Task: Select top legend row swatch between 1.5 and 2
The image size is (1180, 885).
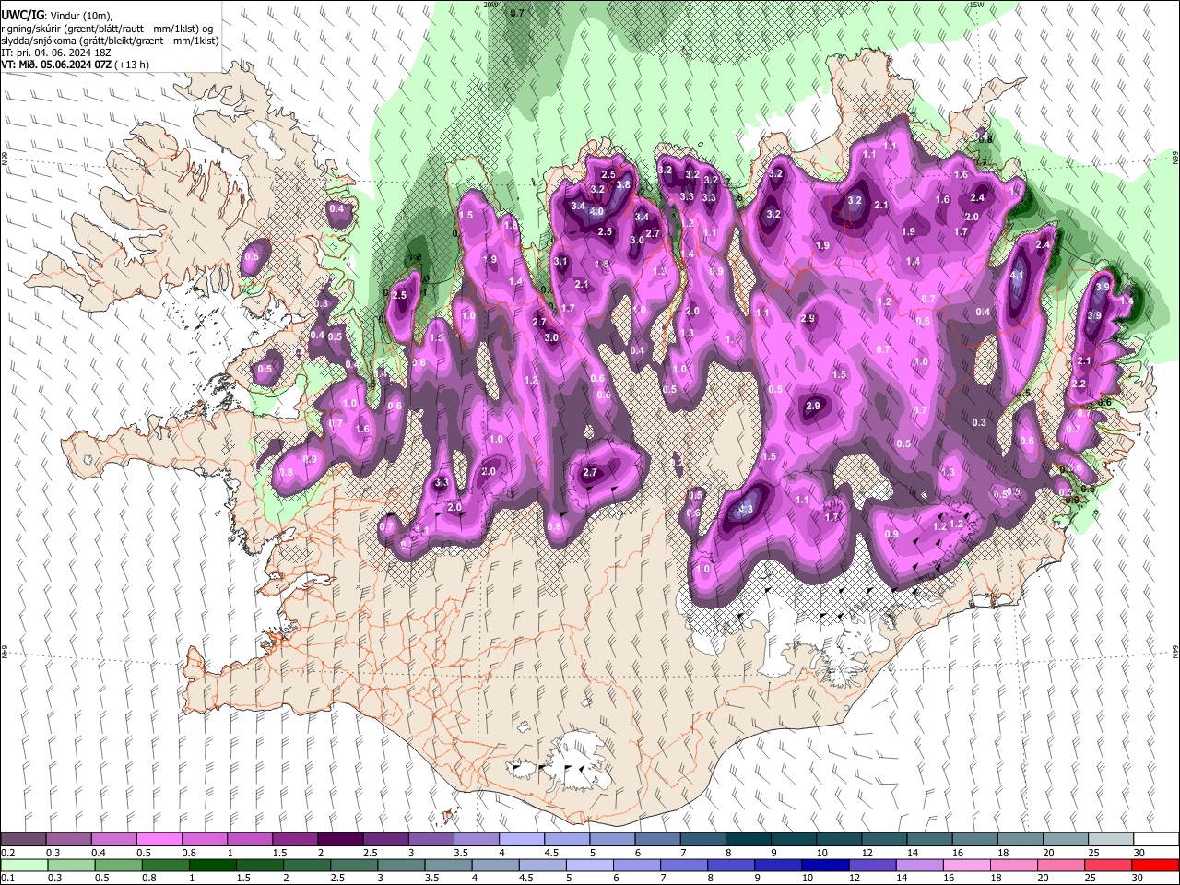Action: 295,840
